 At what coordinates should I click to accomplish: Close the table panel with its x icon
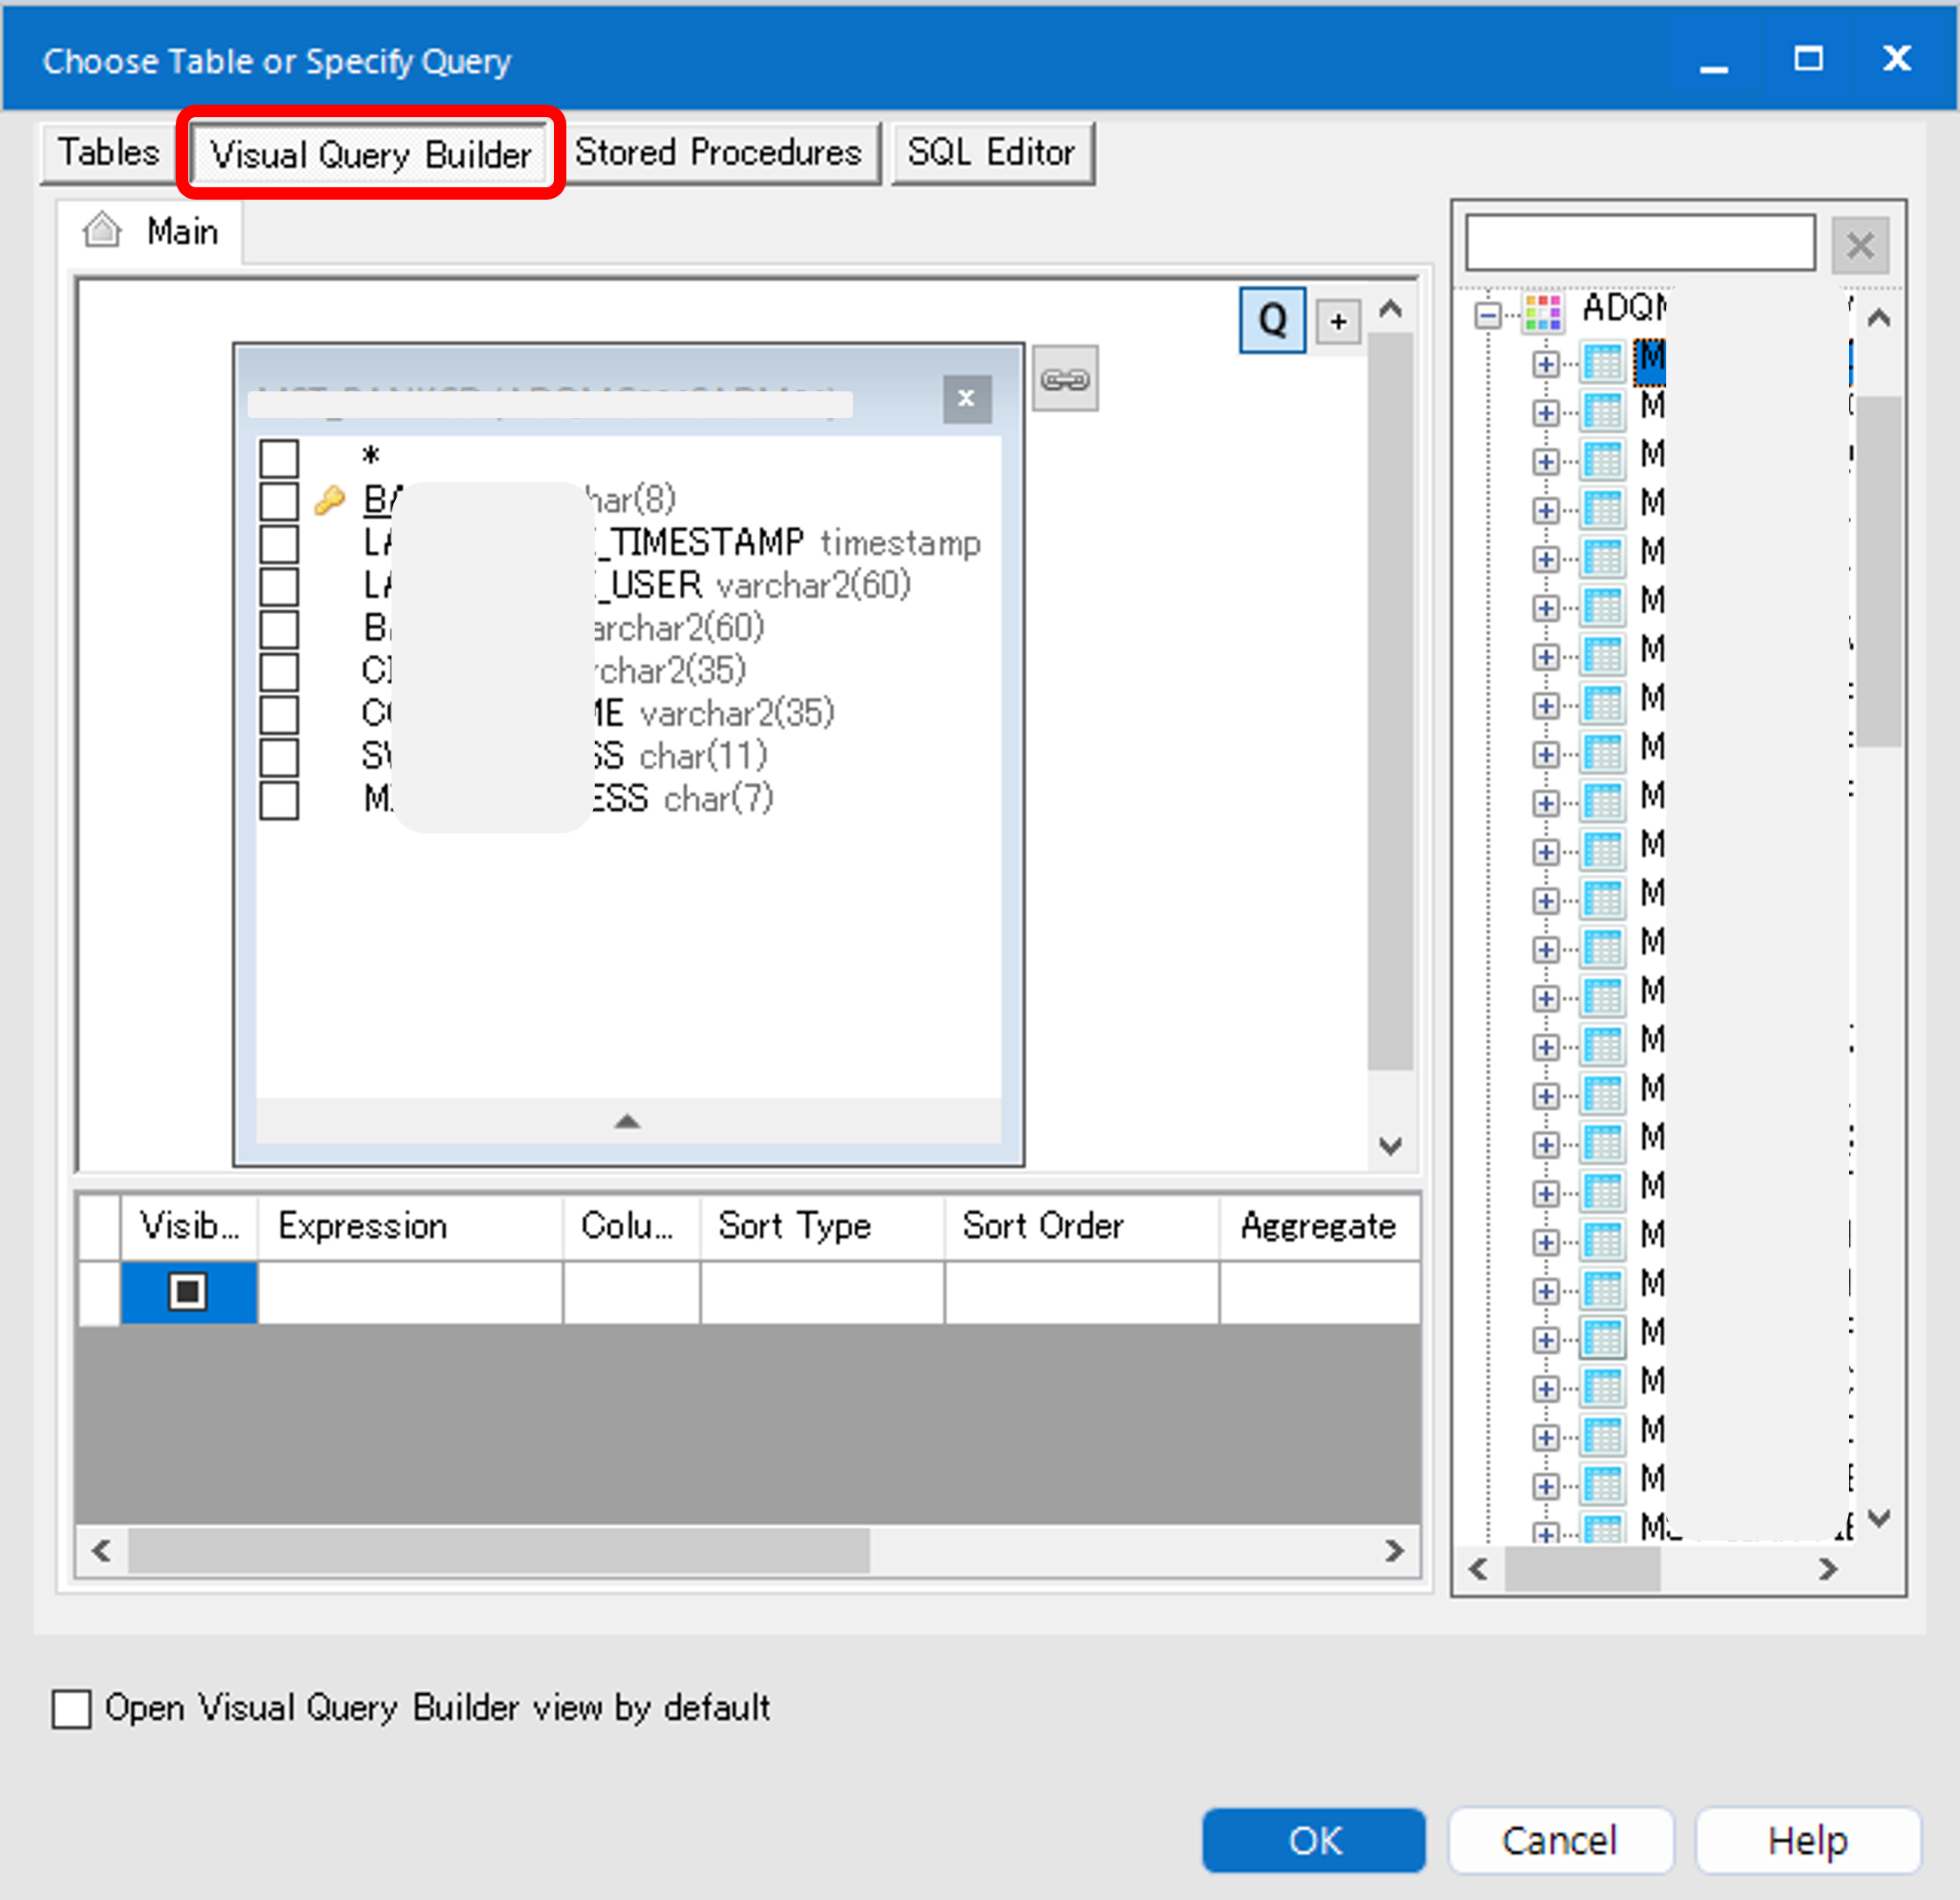(x=966, y=398)
